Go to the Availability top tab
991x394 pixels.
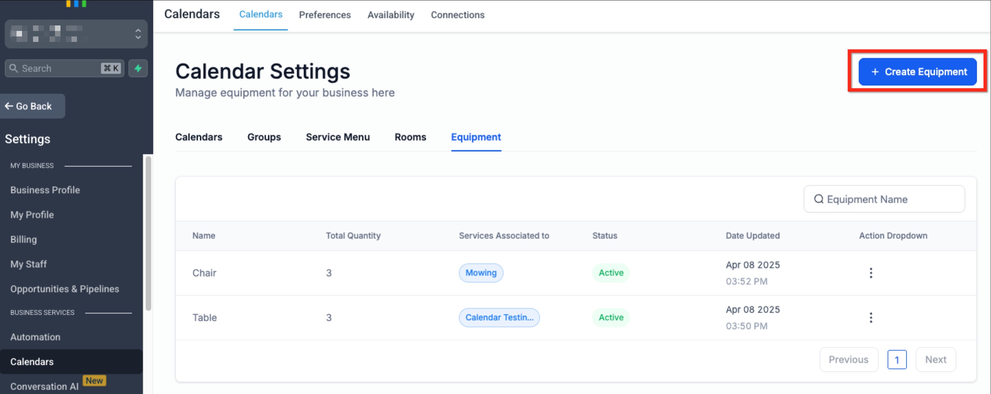(390, 15)
